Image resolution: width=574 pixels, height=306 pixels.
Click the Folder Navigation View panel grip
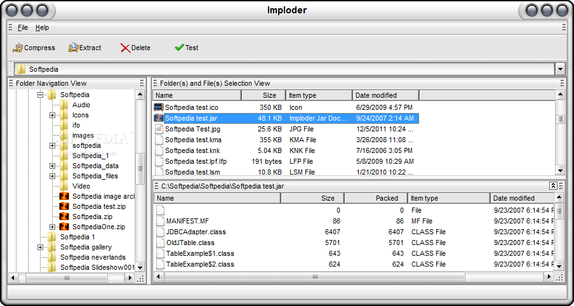(11, 83)
